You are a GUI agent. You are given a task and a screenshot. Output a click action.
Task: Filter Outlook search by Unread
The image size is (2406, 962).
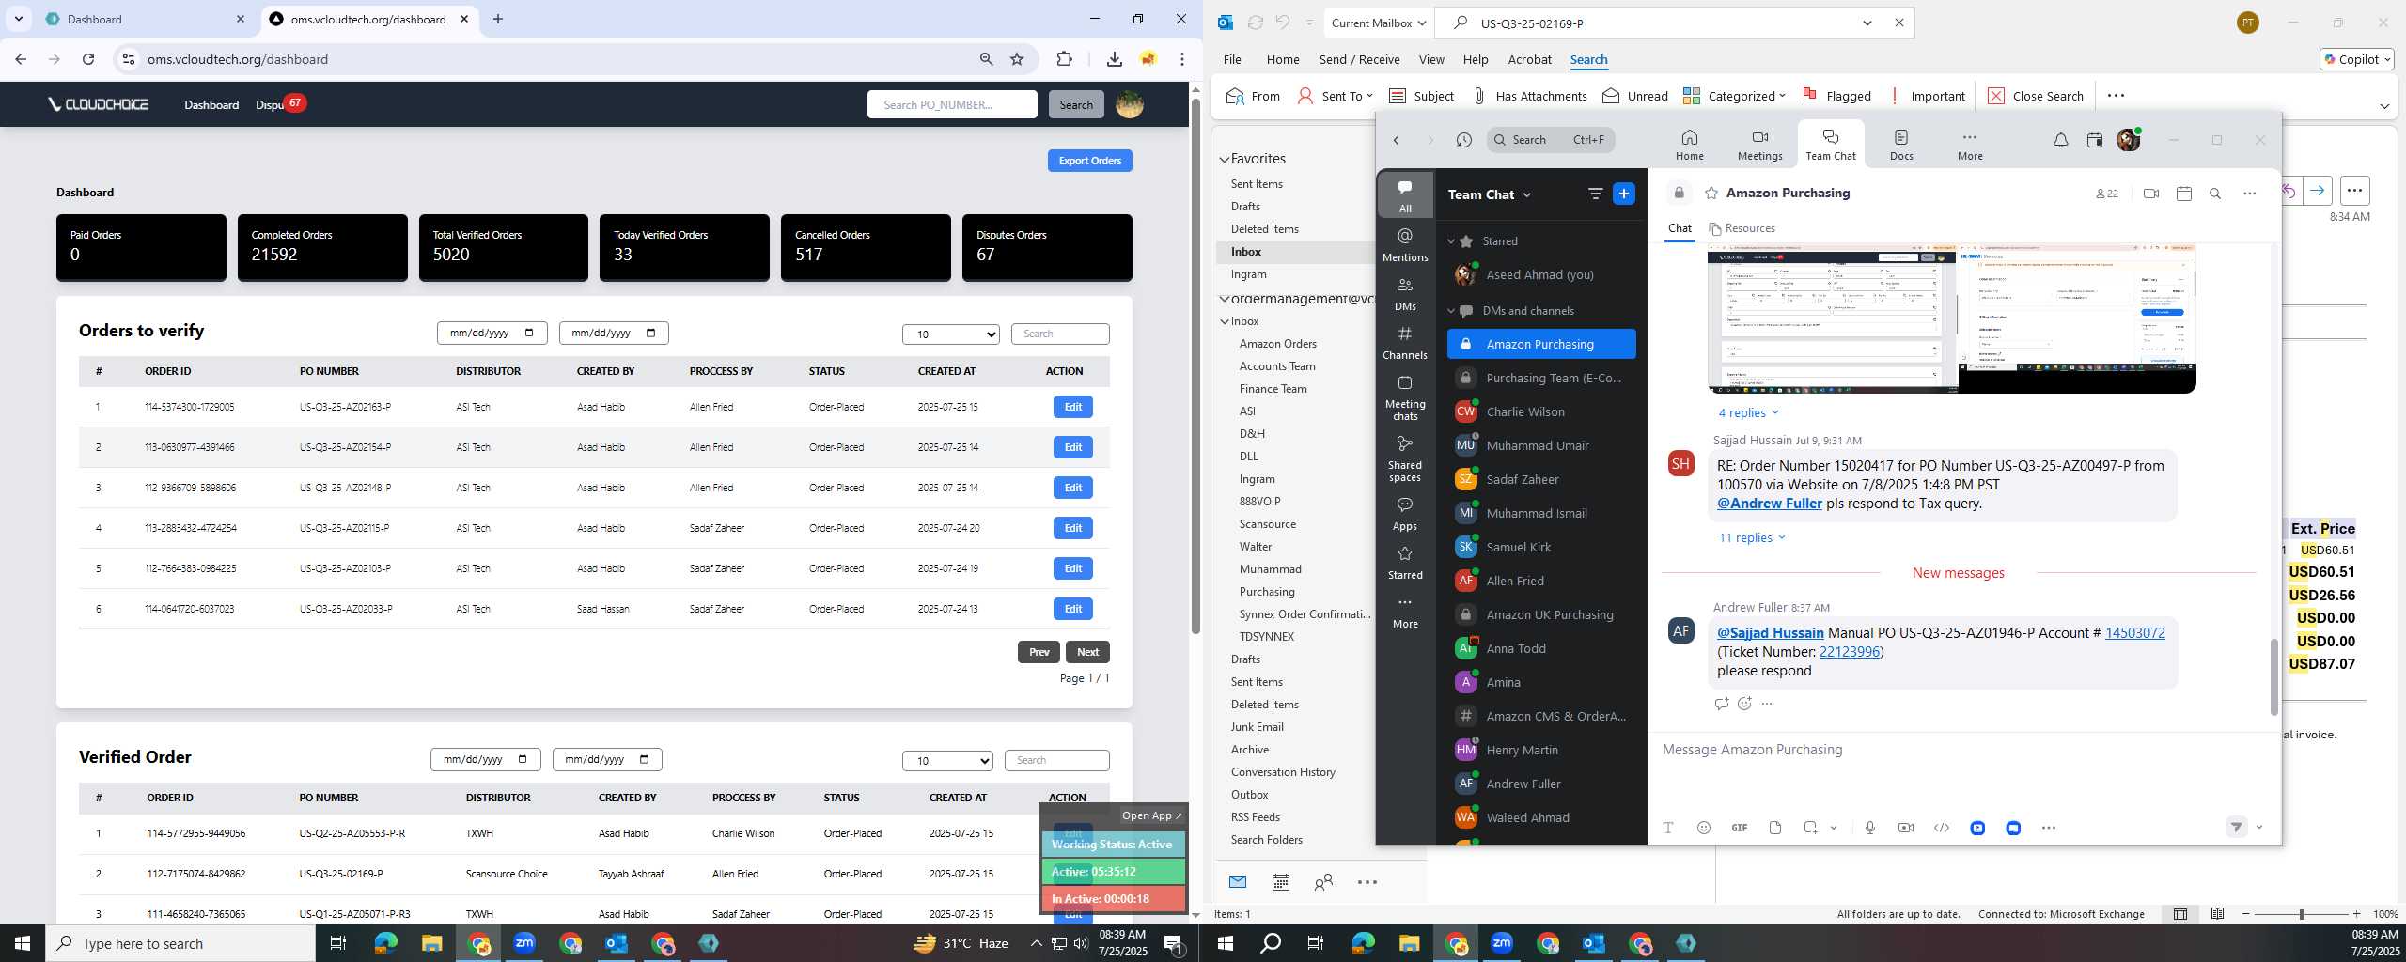click(1635, 96)
